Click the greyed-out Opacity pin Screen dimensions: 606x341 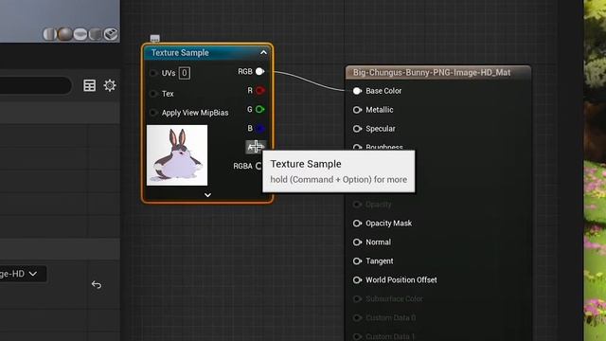point(357,205)
